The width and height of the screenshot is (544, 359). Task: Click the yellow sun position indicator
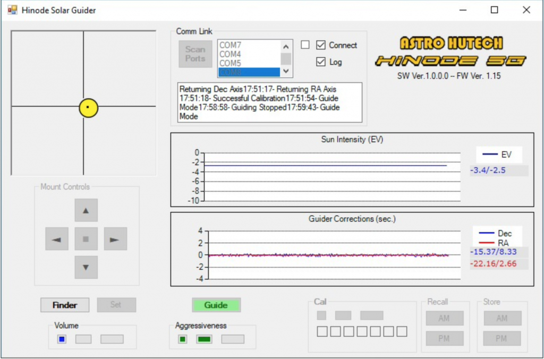point(88,108)
